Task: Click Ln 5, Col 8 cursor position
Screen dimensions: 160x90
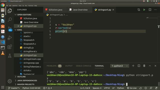Action: (x=85, y=88)
